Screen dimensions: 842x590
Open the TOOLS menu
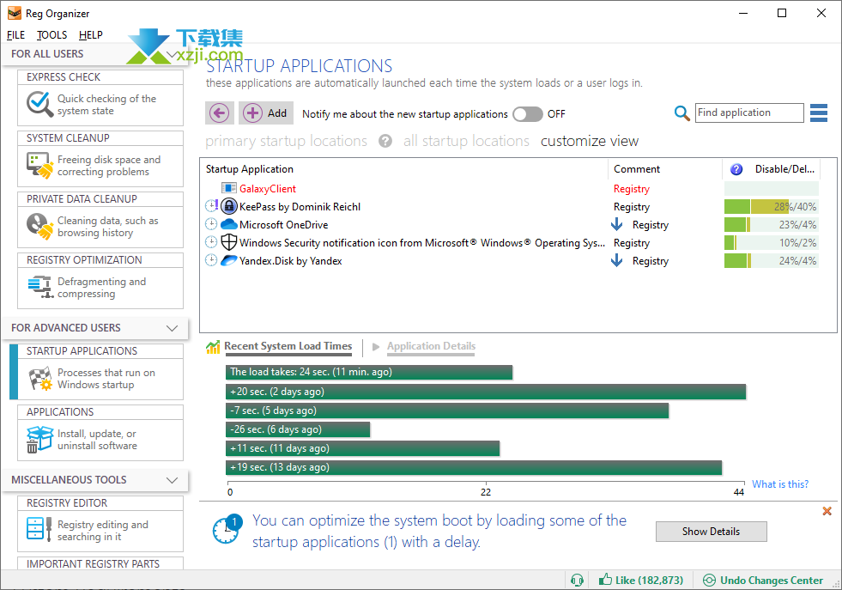tap(51, 35)
